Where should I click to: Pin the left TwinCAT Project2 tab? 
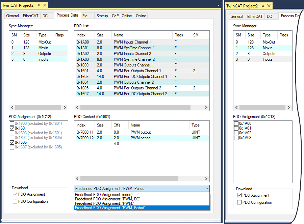39,5
